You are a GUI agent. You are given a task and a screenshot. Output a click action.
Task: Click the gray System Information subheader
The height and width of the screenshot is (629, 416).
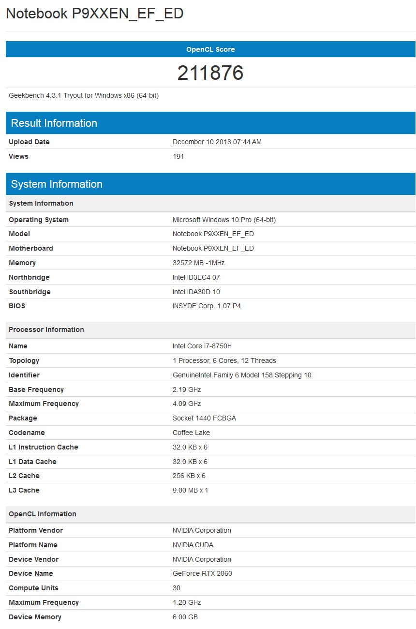click(210, 203)
